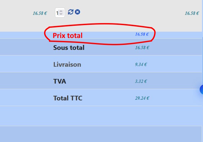Click the darker empty row at the bottom
Viewport: 203px width, 142px height.
(x=99, y=134)
